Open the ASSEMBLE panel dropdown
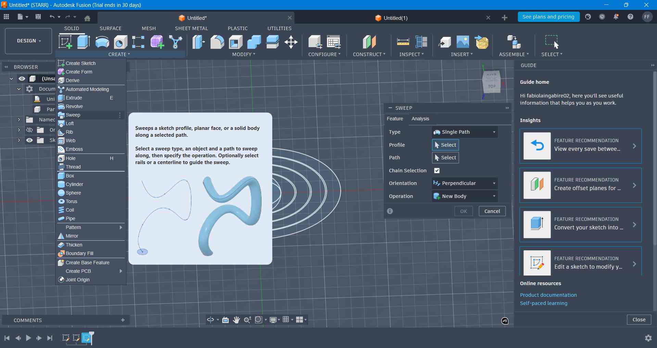Viewport: 657px width, 348px height. [514, 54]
